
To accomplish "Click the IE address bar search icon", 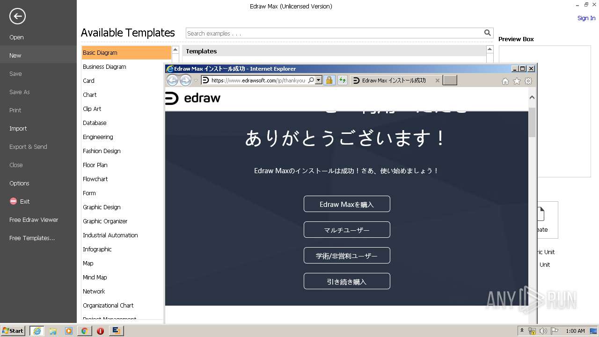I will 311,80.
